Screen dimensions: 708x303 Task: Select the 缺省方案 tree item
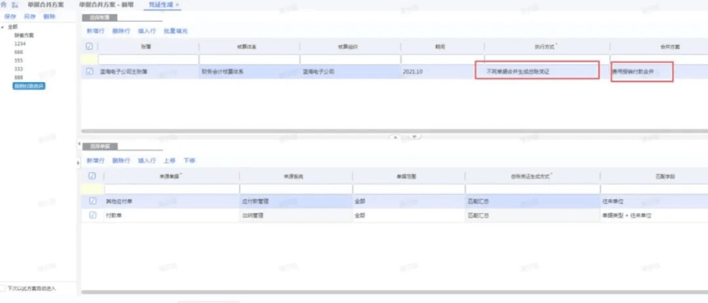point(24,35)
